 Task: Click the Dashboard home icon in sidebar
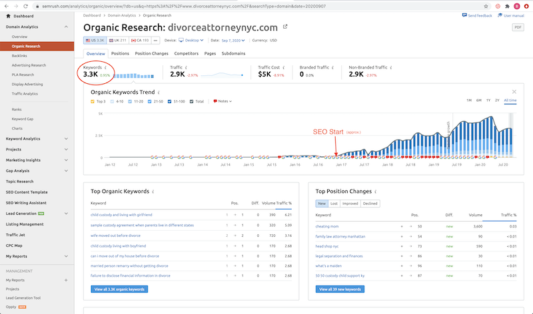(8, 16)
